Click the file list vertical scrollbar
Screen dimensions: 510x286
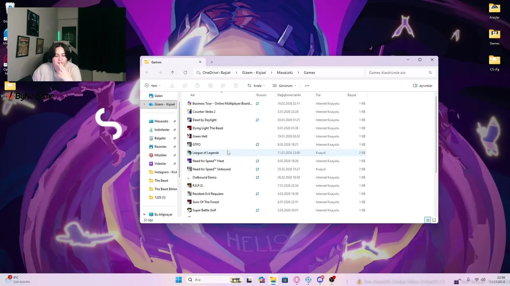(436, 134)
